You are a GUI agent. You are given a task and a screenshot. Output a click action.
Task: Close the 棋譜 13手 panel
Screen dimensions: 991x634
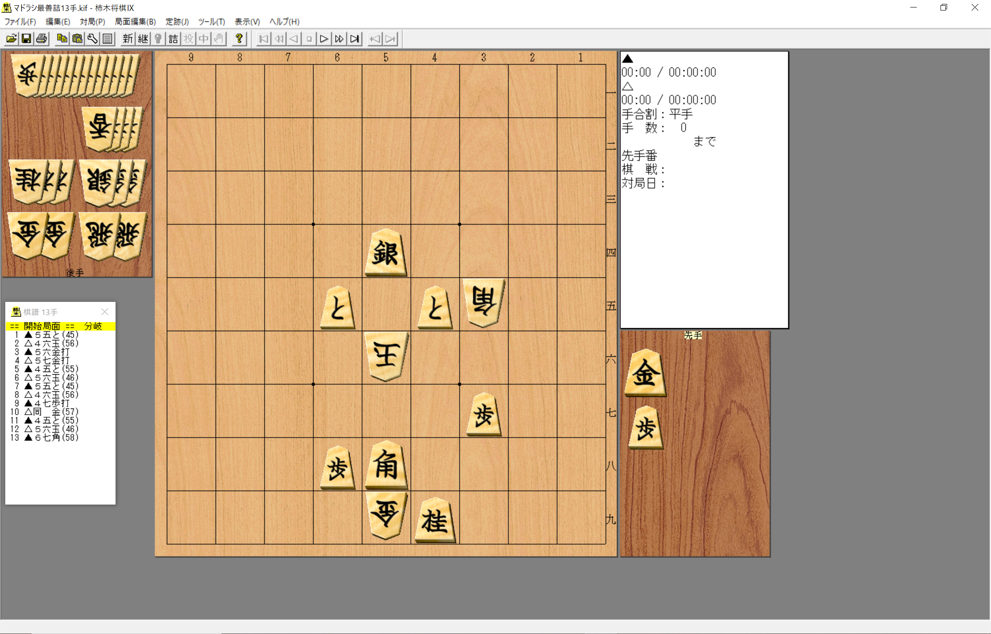105,312
